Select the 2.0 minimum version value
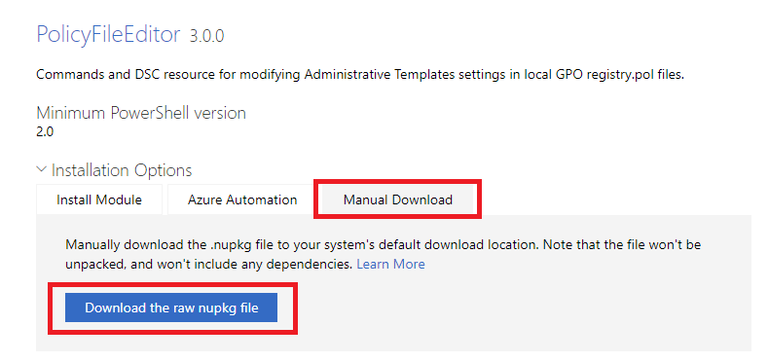The image size is (769, 362). [x=45, y=132]
